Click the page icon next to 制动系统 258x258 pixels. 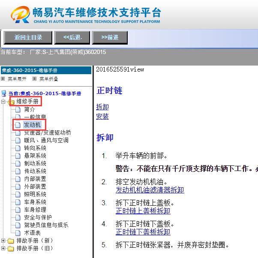18,163
